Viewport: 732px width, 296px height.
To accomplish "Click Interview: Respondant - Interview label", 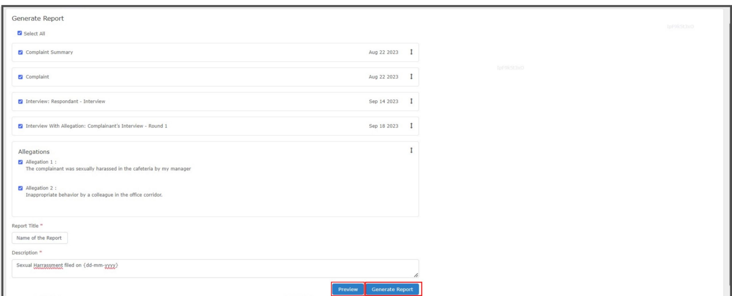I will click(x=65, y=102).
